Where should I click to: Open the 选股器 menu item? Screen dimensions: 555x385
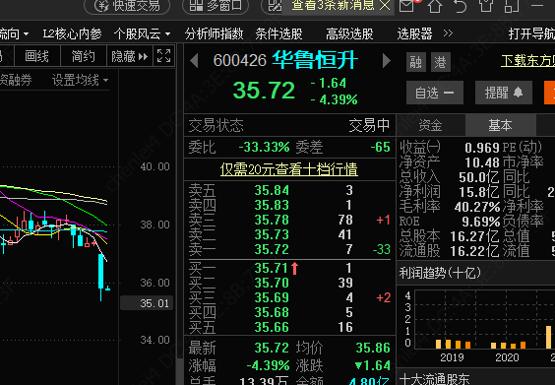(414, 34)
